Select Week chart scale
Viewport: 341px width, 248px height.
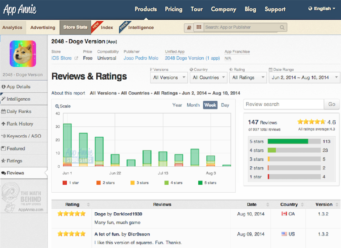(210, 105)
